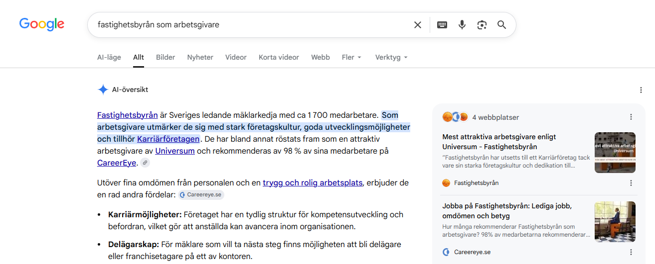Open three-dot menu for Fastighetsbyrån source
Image resolution: width=655 pixels, height=264 pixels.
631,183
